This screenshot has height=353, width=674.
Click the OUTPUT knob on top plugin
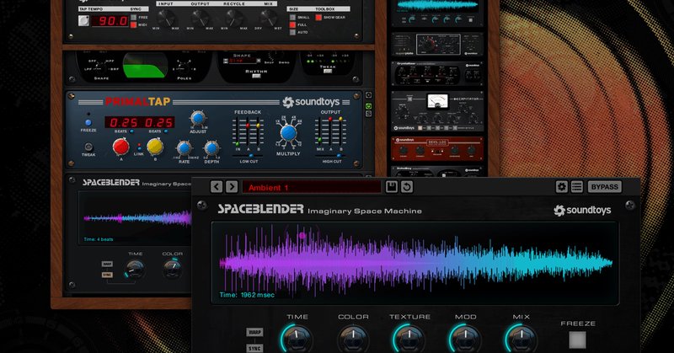[x=200, y=18]
